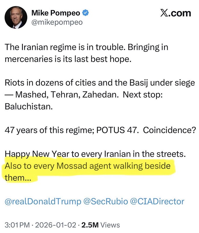This screenshot has width=199, height=233.
Task: Click the Mike Pompeo display name
Action: tap(56, 13)
